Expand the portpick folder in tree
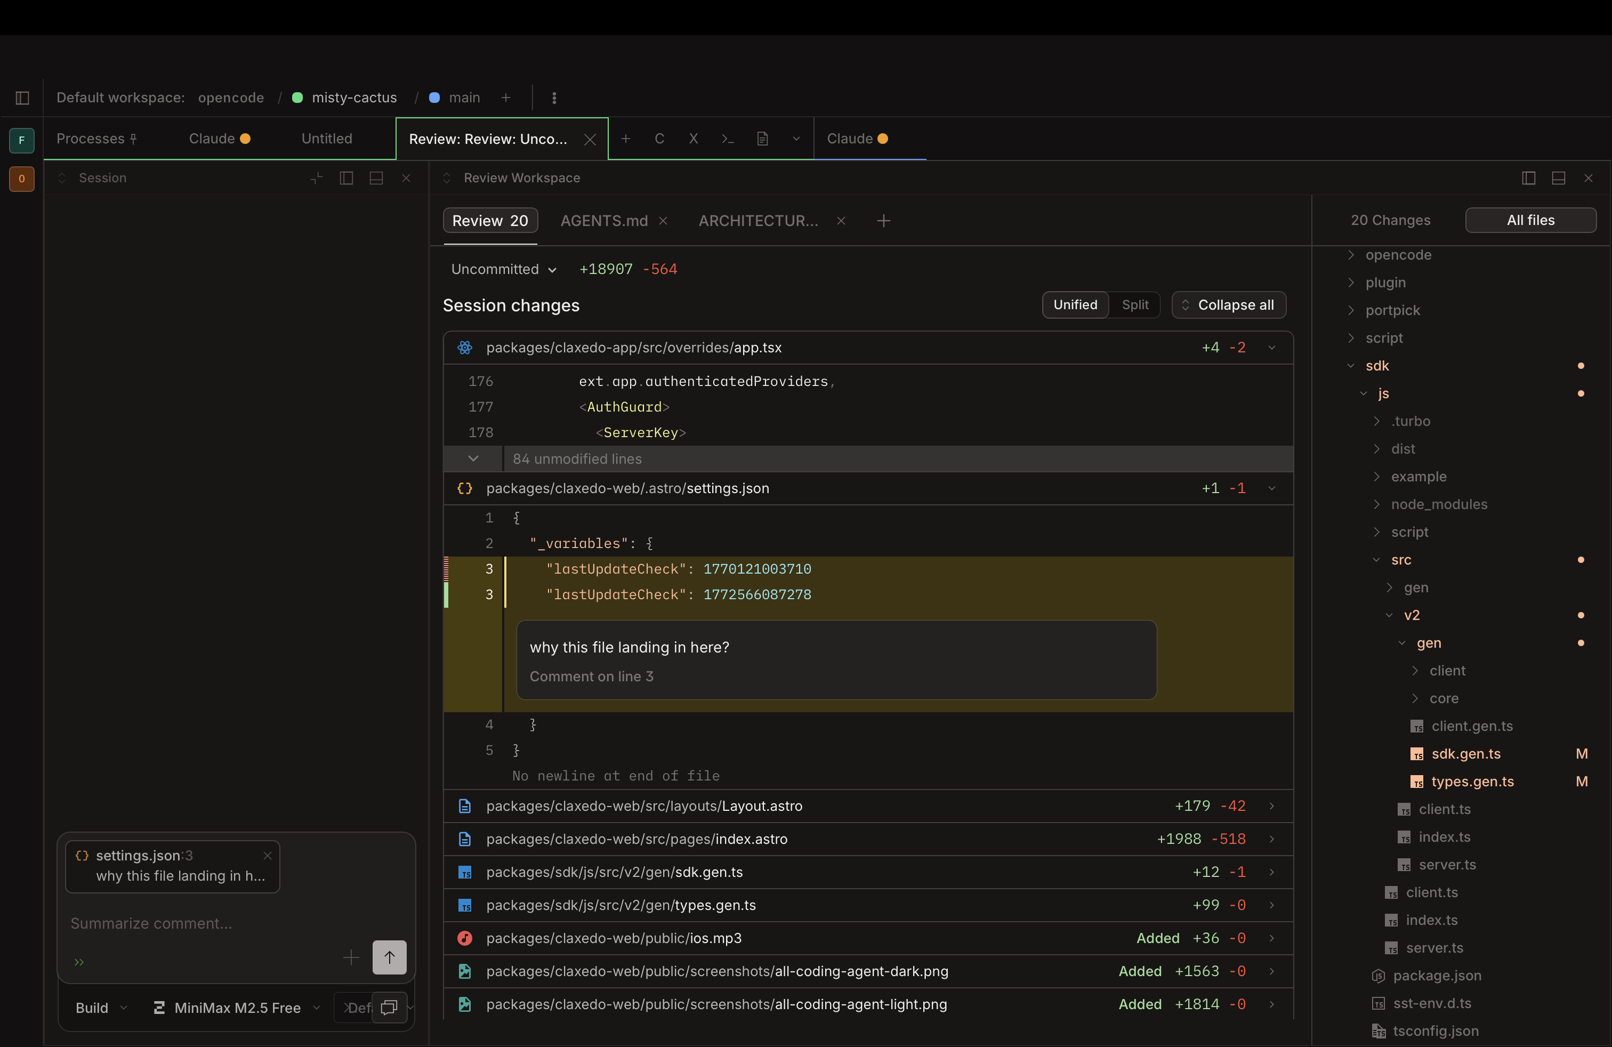 coord(1392,310)
